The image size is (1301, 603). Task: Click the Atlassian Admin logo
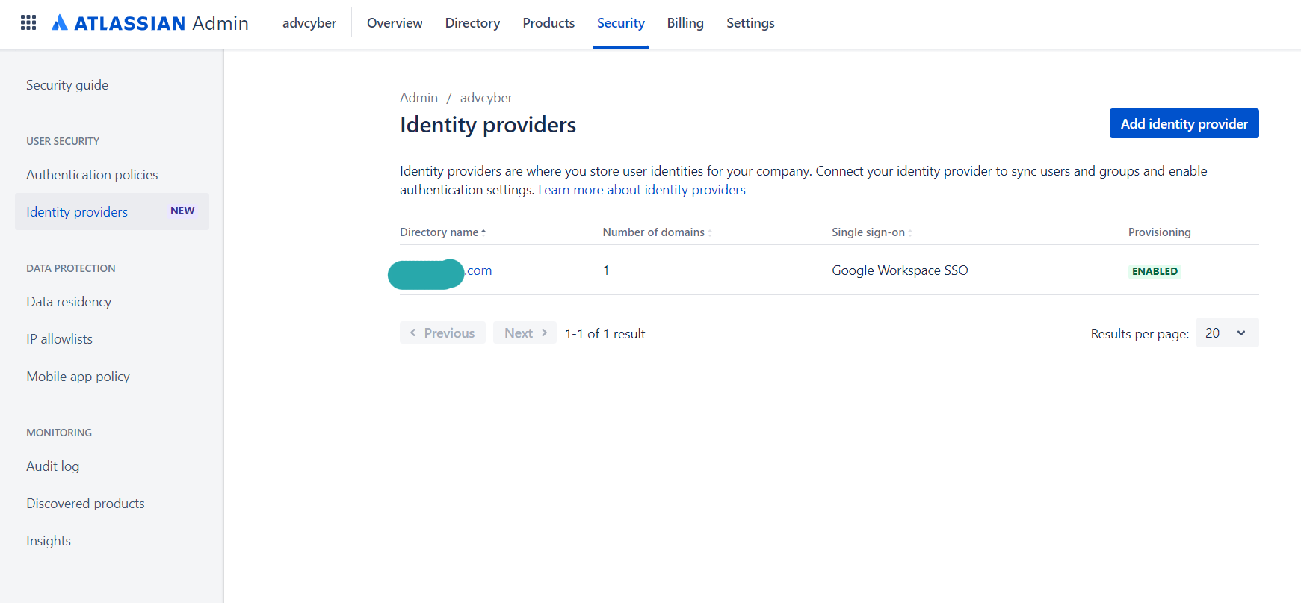150,23
